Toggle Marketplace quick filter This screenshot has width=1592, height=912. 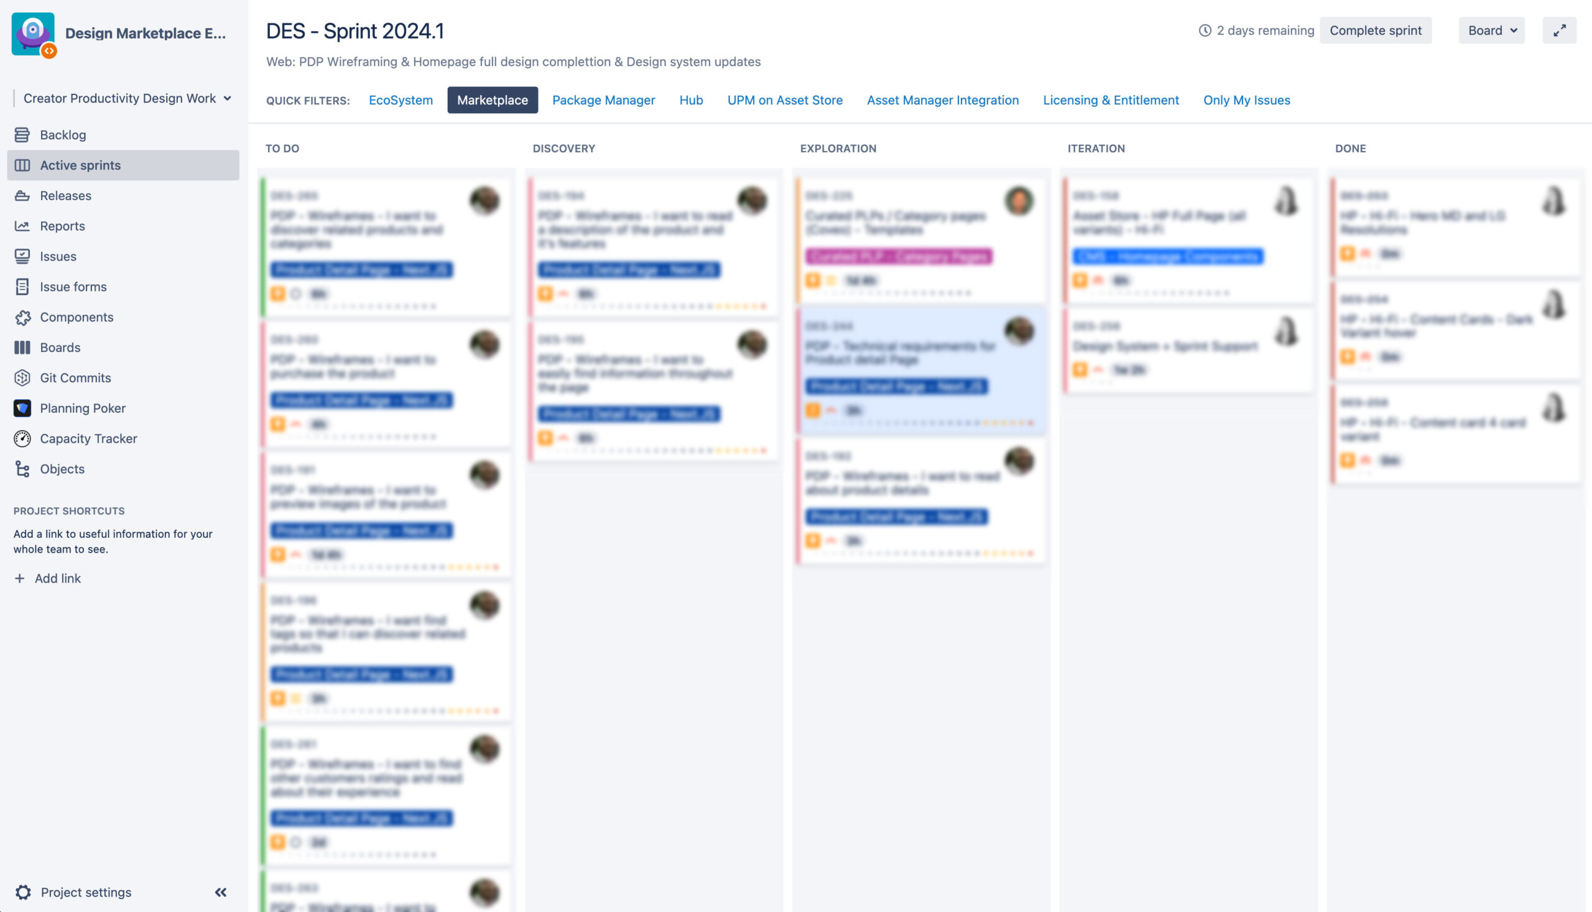pos(492,99)
